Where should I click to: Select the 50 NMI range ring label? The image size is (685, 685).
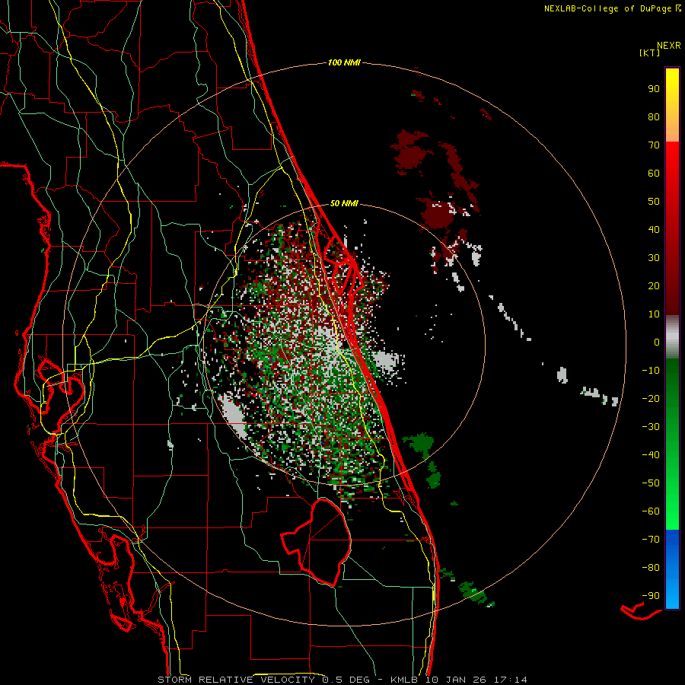344,203
